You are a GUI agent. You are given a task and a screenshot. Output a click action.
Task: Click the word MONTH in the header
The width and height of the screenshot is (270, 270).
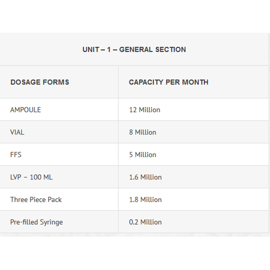[x=195, y=82]
